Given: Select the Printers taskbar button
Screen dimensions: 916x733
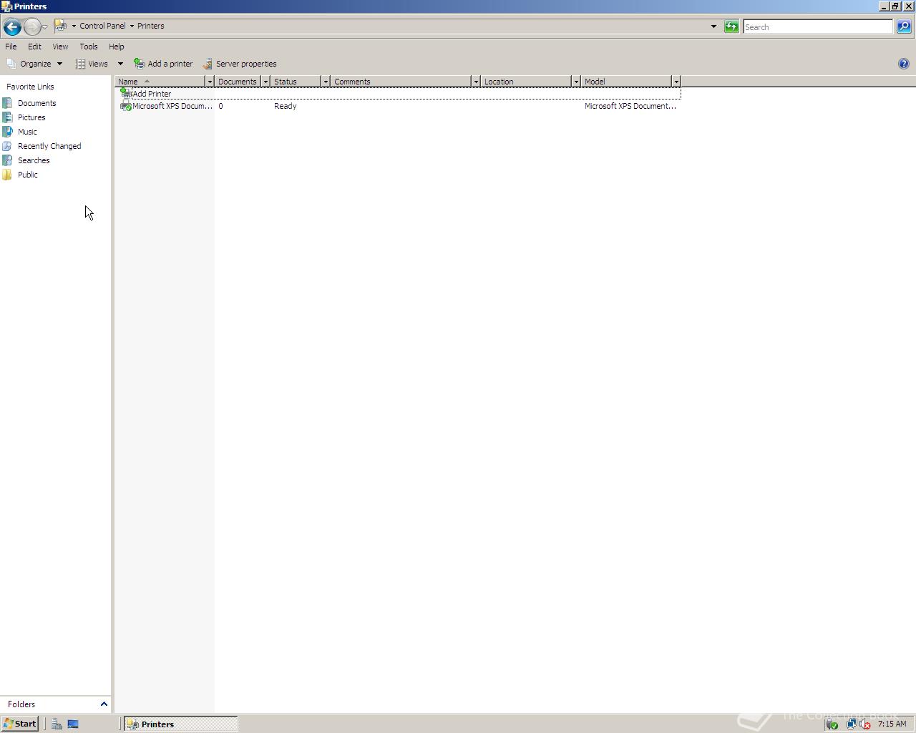Looking at the screenshot, I should point(181,724).
